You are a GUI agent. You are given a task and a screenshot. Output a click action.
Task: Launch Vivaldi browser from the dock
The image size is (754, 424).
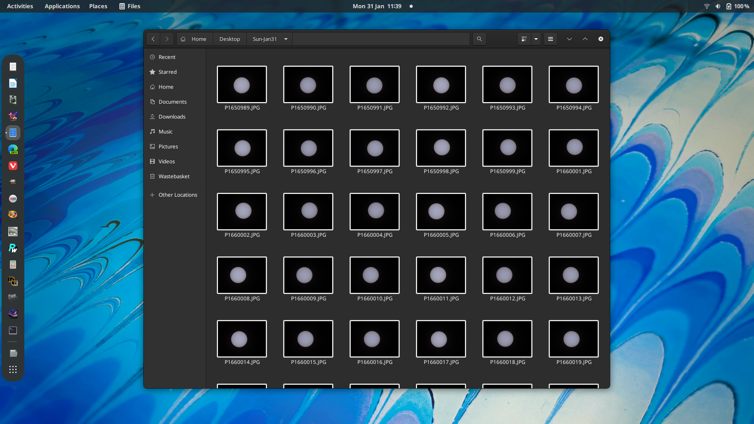(13, 166)
